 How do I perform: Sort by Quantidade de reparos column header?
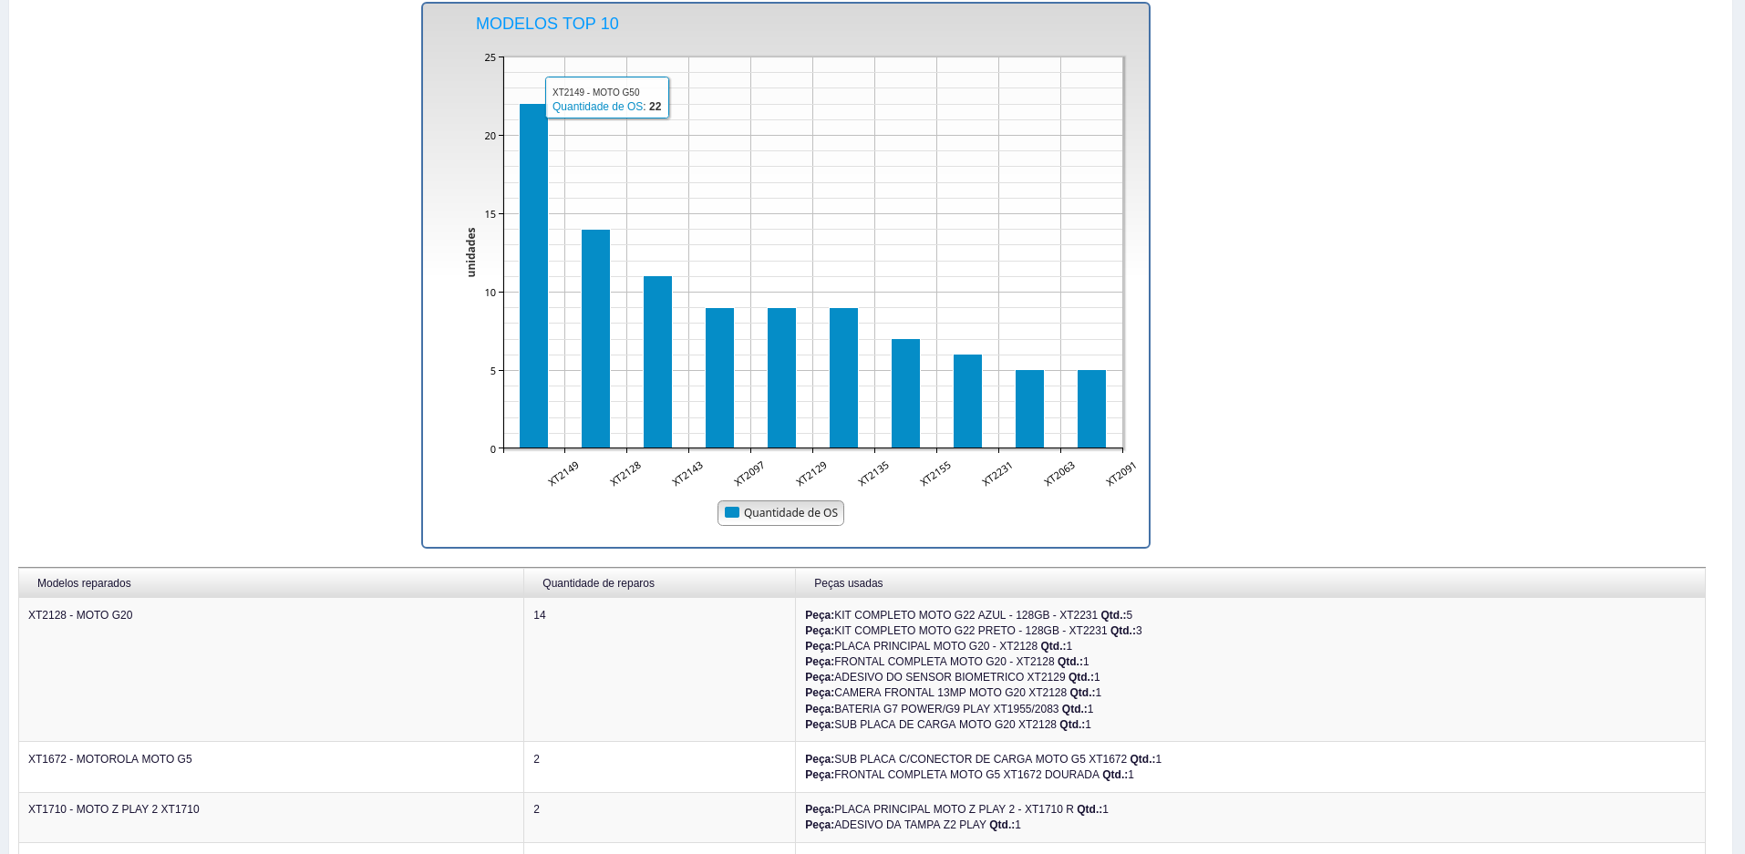pyautogui.click(x=598, y=583)
